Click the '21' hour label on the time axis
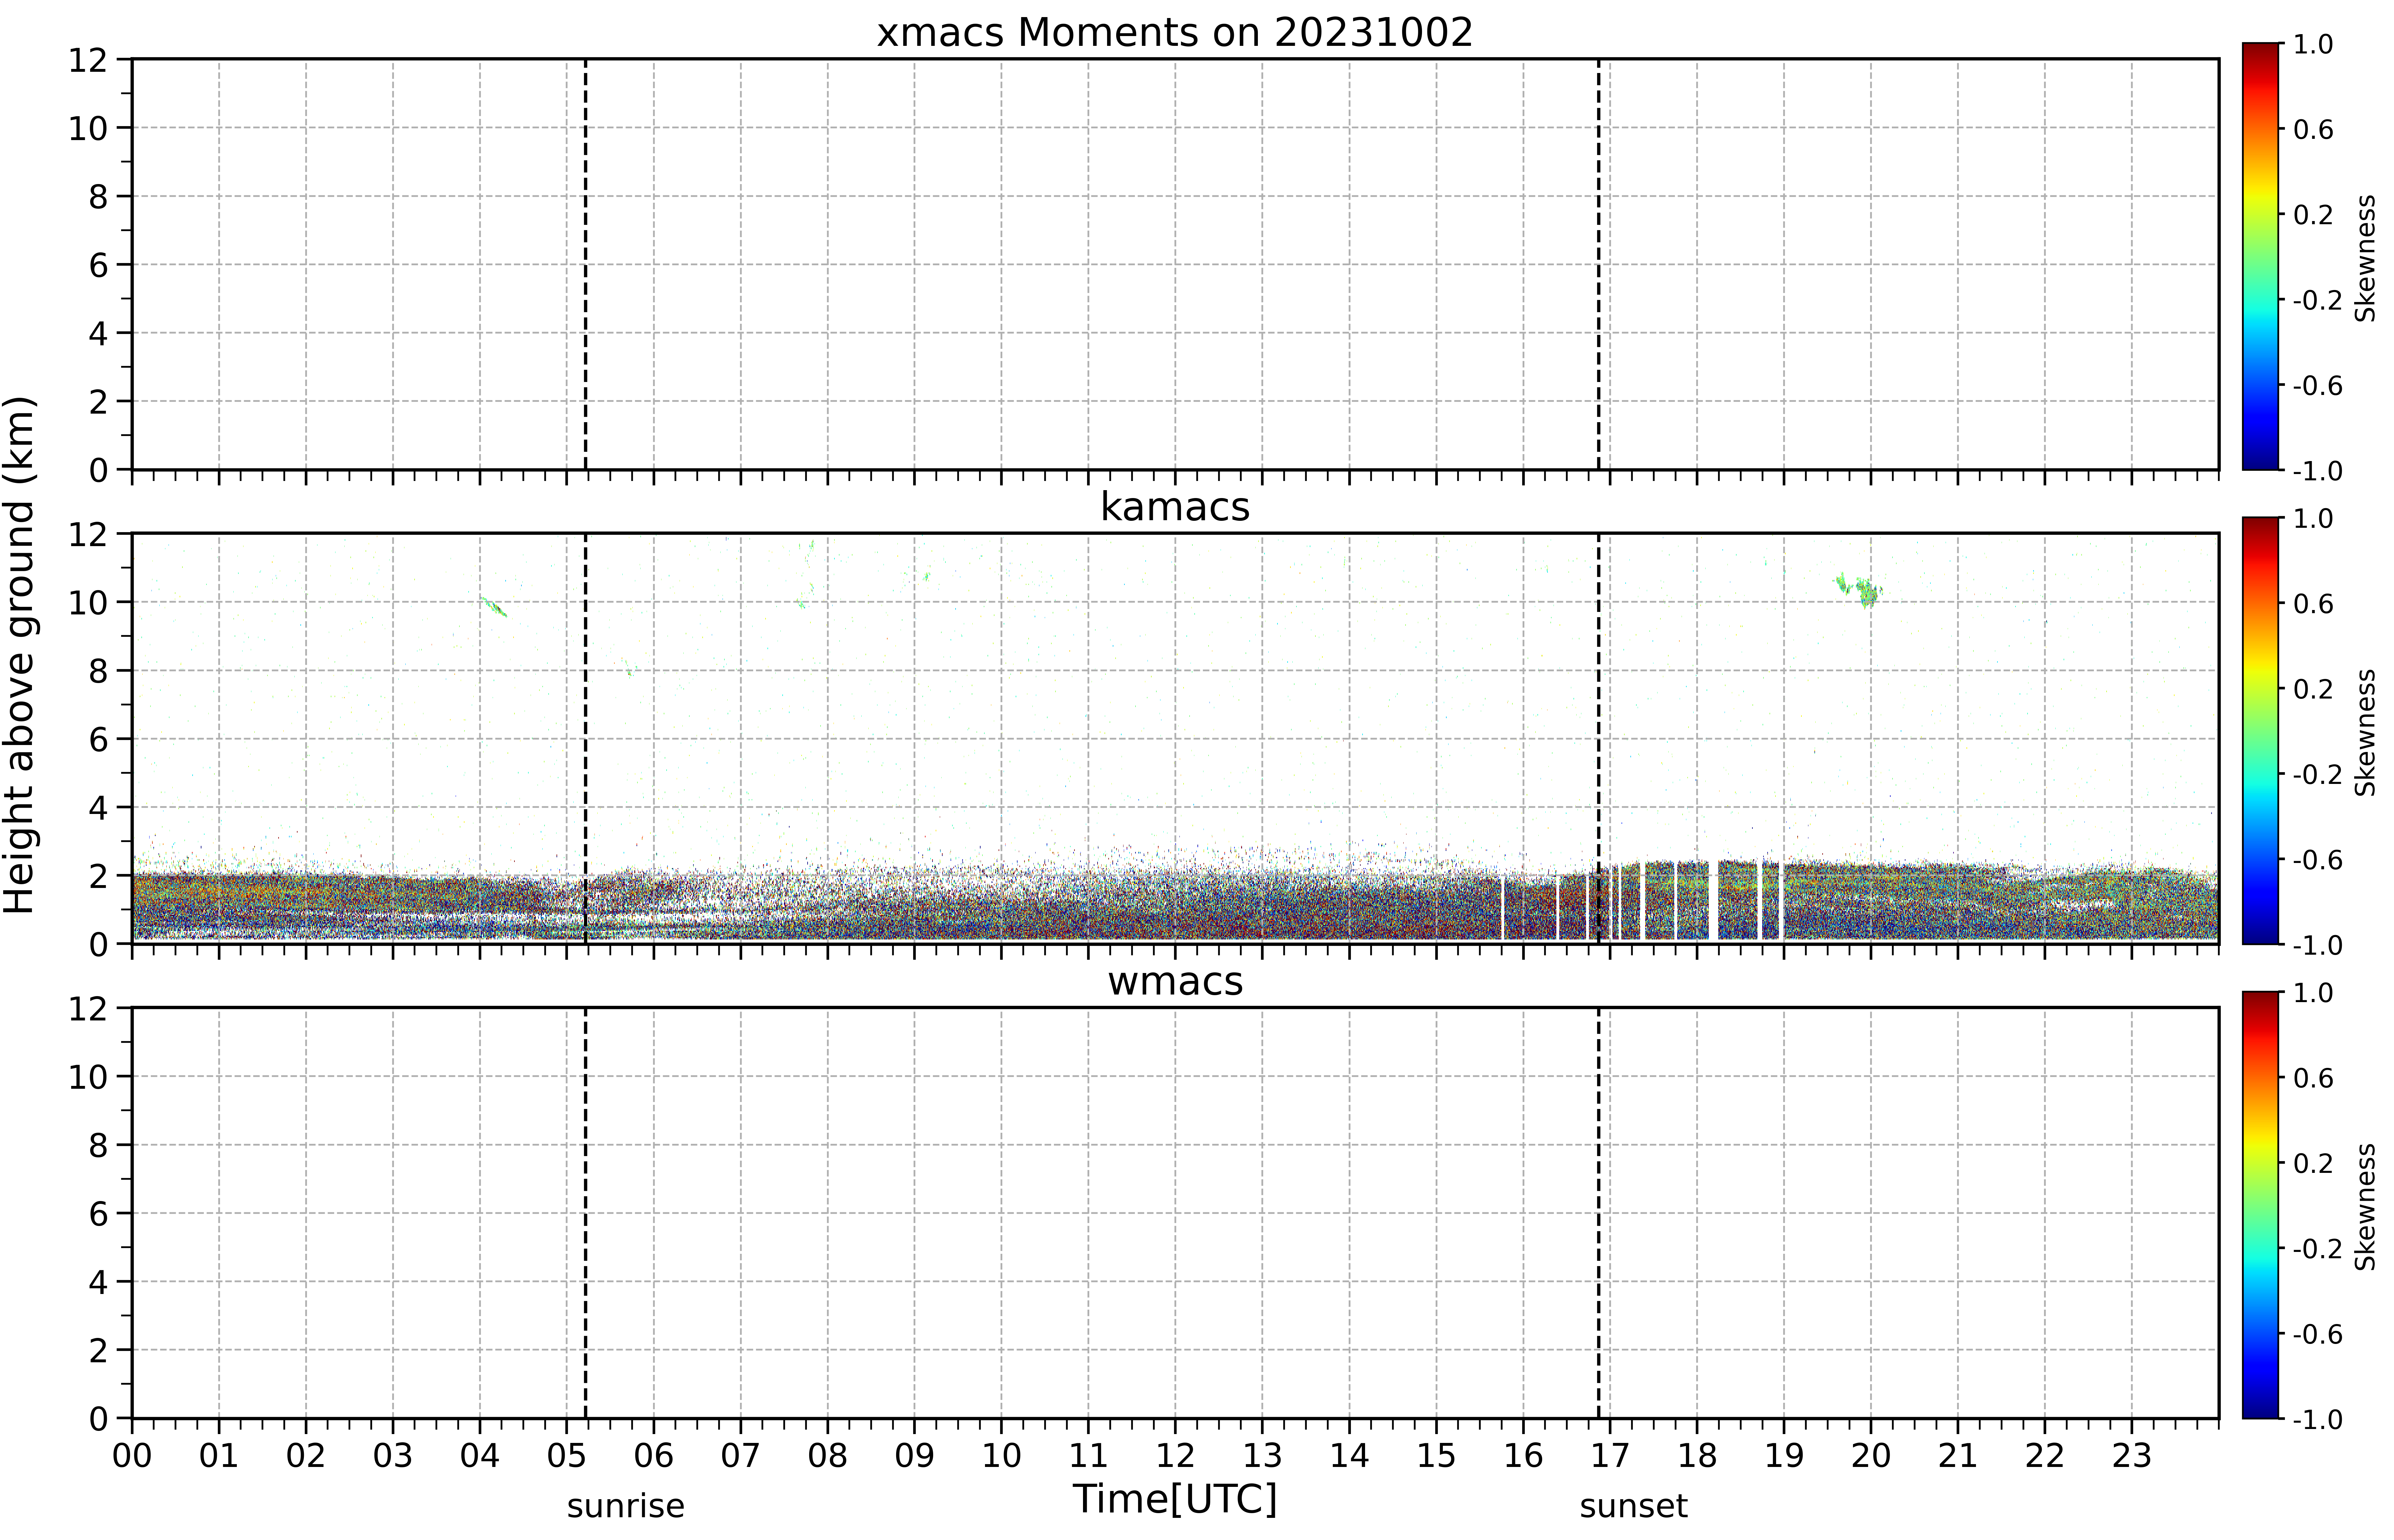This screenshot has height=1540, width=2394. (1958, 1456)
